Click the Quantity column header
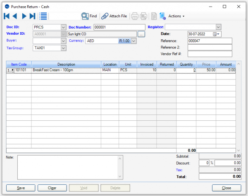Image resolution: width=248 pixels, height=196 pixels. click(x=186, y=65)
